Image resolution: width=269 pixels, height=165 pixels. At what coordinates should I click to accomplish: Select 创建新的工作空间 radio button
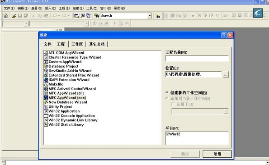tap(167, 92)
